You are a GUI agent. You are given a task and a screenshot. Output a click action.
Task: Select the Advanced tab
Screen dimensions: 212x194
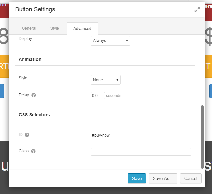click(x=82, y=29)
